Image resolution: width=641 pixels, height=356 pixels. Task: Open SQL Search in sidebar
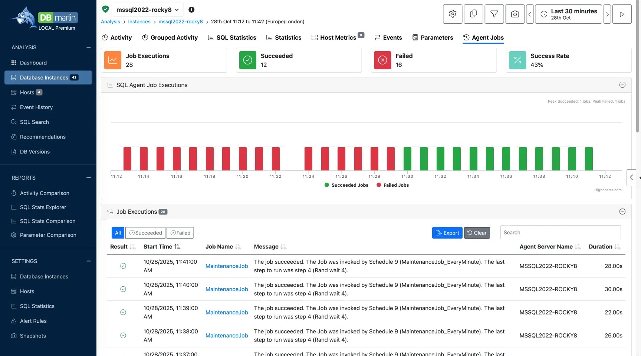pyautogui.click(x=34, y=122)
